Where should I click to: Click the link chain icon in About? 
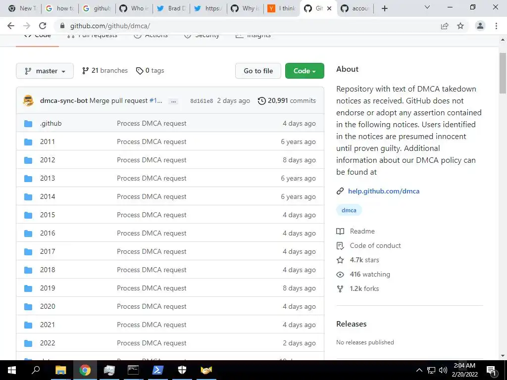340,191
